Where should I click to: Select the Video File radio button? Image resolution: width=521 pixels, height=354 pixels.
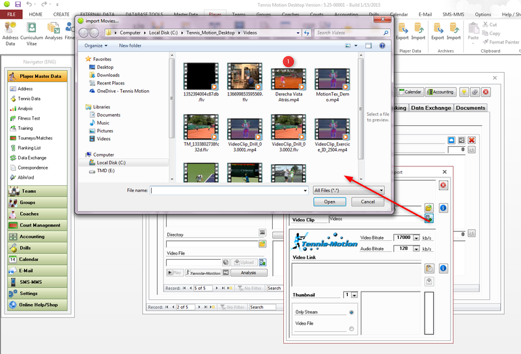[x=352, y=329]
